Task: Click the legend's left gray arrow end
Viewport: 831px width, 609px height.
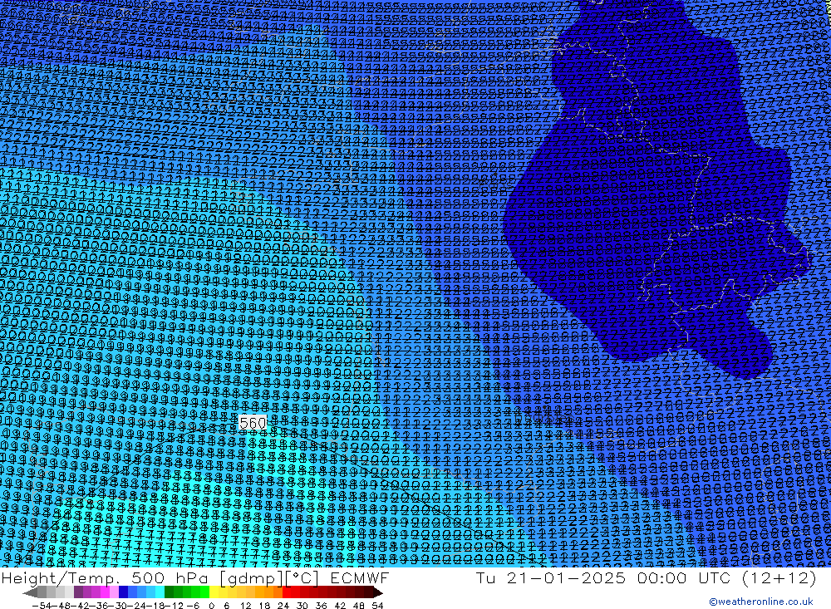Action: pos(30,592)
